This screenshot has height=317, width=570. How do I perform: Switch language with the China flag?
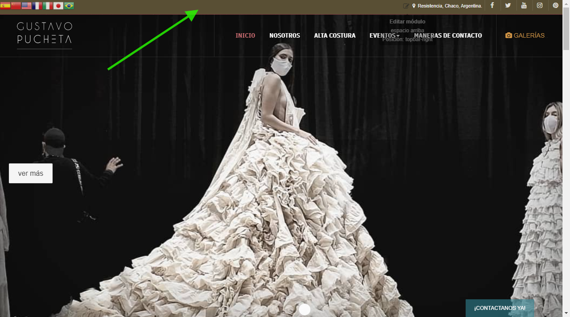point(16,6)
